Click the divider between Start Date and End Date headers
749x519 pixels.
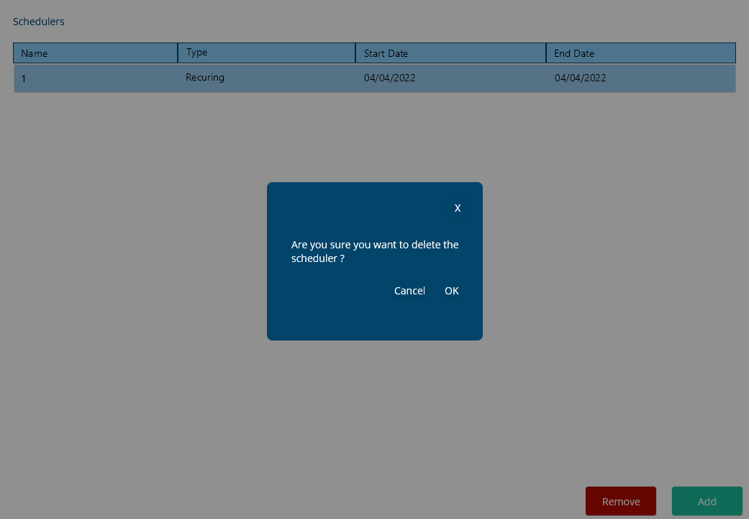point(546,53)
